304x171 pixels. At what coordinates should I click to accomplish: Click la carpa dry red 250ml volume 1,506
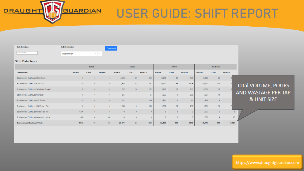pyautogui.click(x=82, y=112)
